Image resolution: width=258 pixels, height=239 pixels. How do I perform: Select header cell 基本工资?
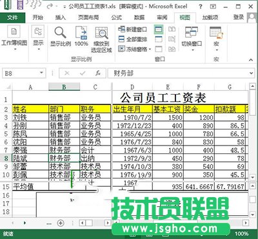[168, 110]
